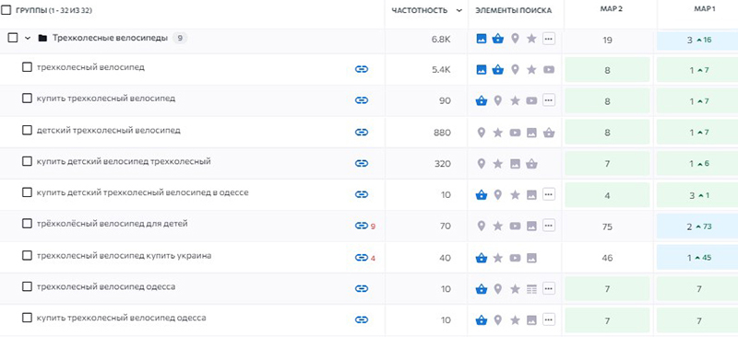Tick checkbox for купить трехколесный велосипед
The height and width of the screenshot is (337, 738).
(28, 99)
